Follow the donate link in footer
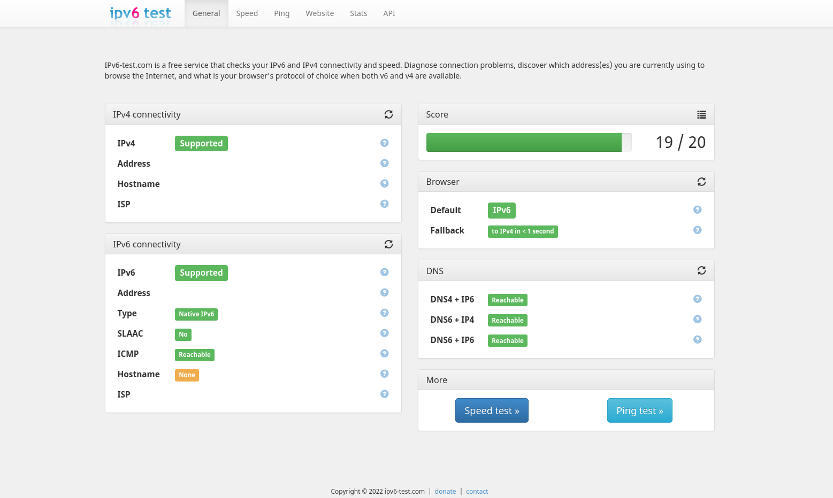The width and height of the screenshot is (833, 498). pos(445,492)
